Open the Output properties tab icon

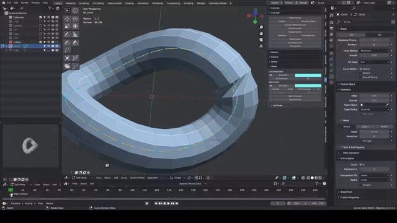(x=331, y=28)
